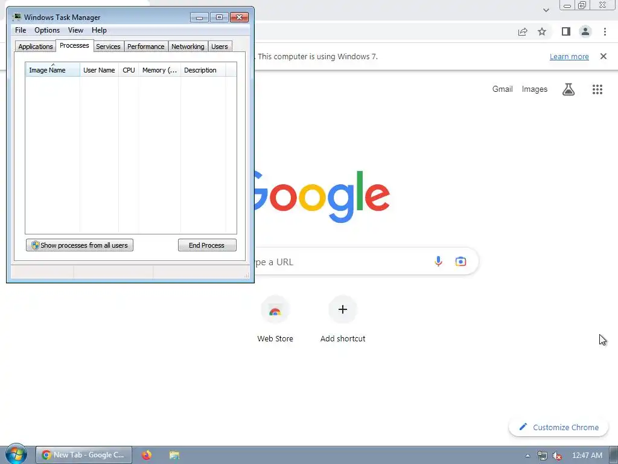Click the muted volume tray icon
Image resolution: width=618 pixels, height=464 pixels.
556,456
